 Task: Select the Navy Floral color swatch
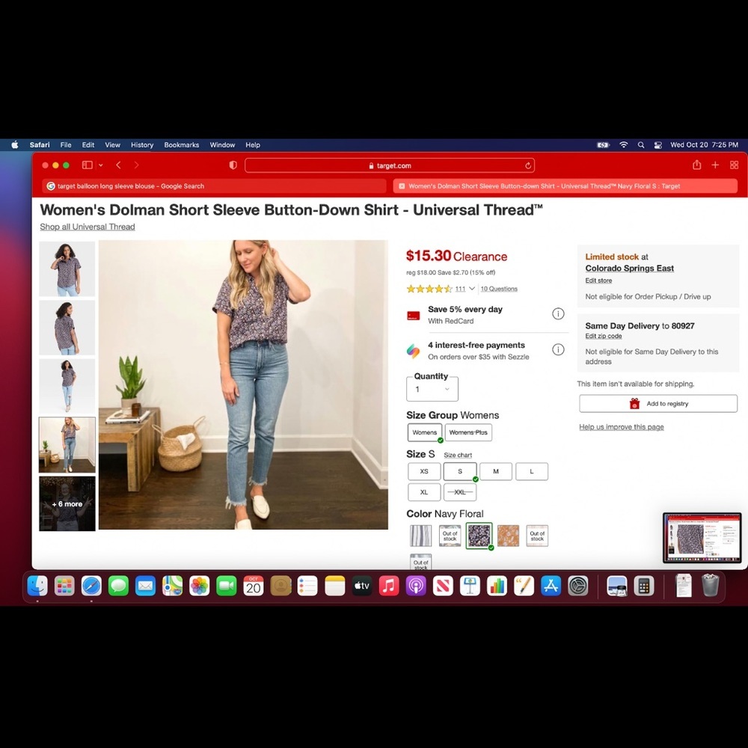tap(479, 536)
